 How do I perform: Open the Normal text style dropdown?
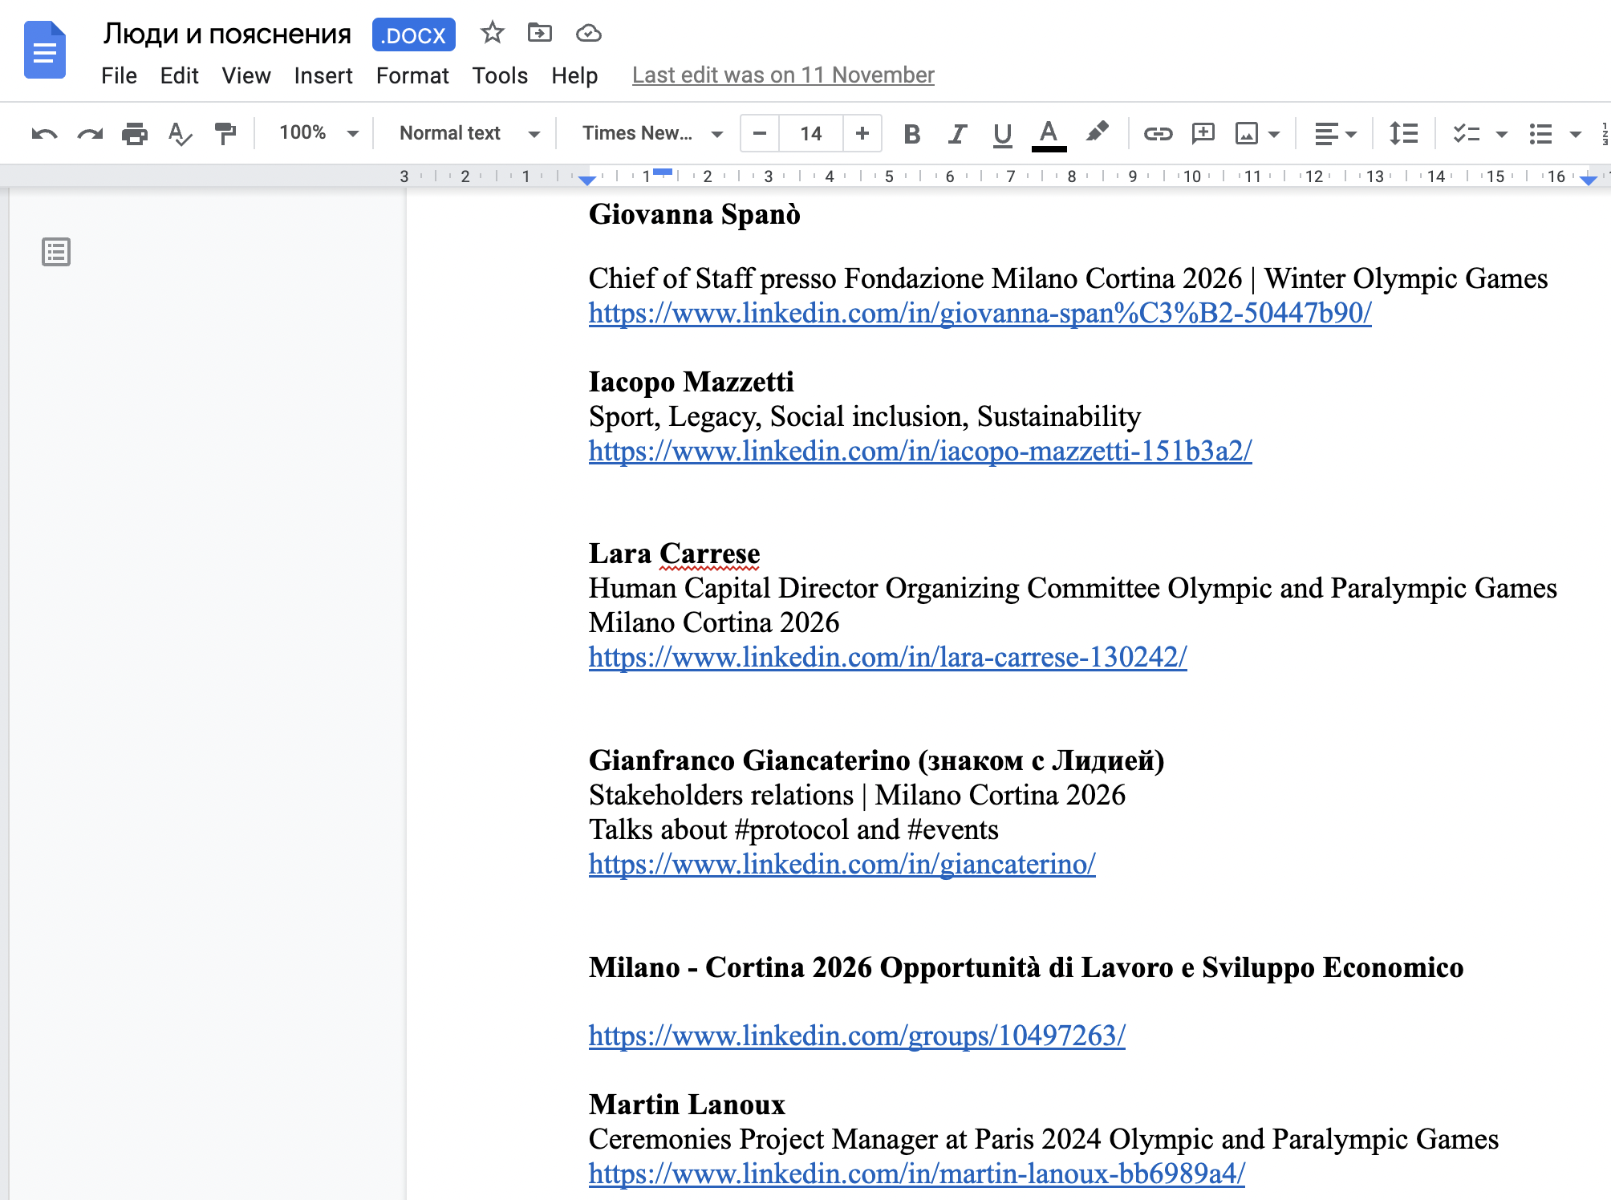tap(469, 133)
